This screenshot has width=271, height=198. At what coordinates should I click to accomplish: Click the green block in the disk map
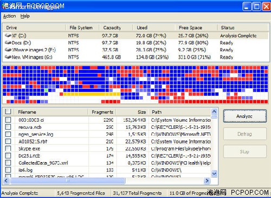coord(46,90)
